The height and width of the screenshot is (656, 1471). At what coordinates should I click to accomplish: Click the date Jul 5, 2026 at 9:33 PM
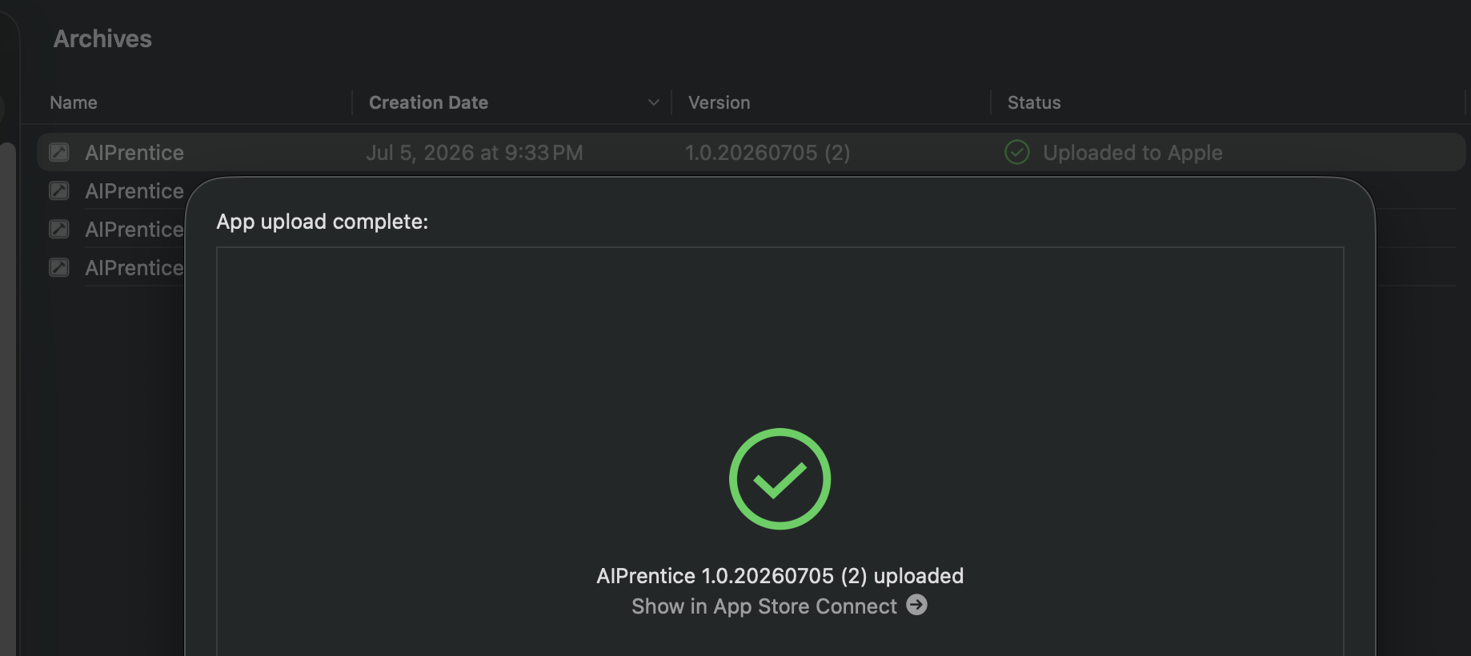click(475, 152)
